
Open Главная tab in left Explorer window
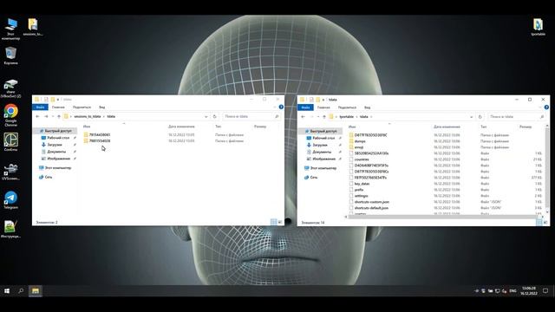click(x=58, y=107)
